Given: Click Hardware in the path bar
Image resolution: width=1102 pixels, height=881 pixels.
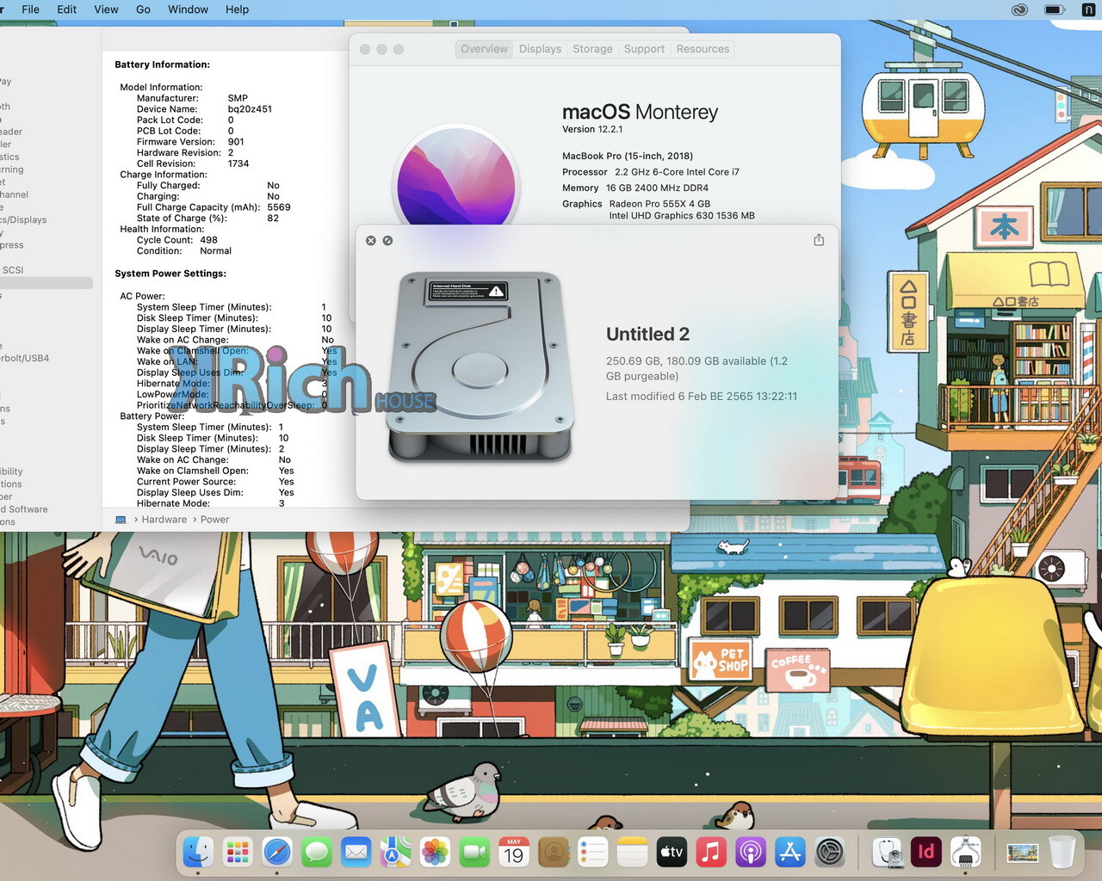Looking at the screenshot, I should click(x=164, y=520).
